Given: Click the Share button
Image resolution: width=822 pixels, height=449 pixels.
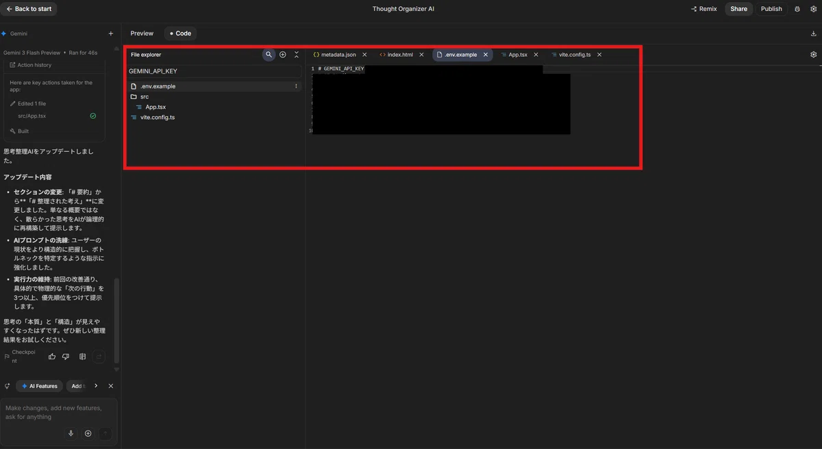Looking at the screenshot, I should coord(738,9).
